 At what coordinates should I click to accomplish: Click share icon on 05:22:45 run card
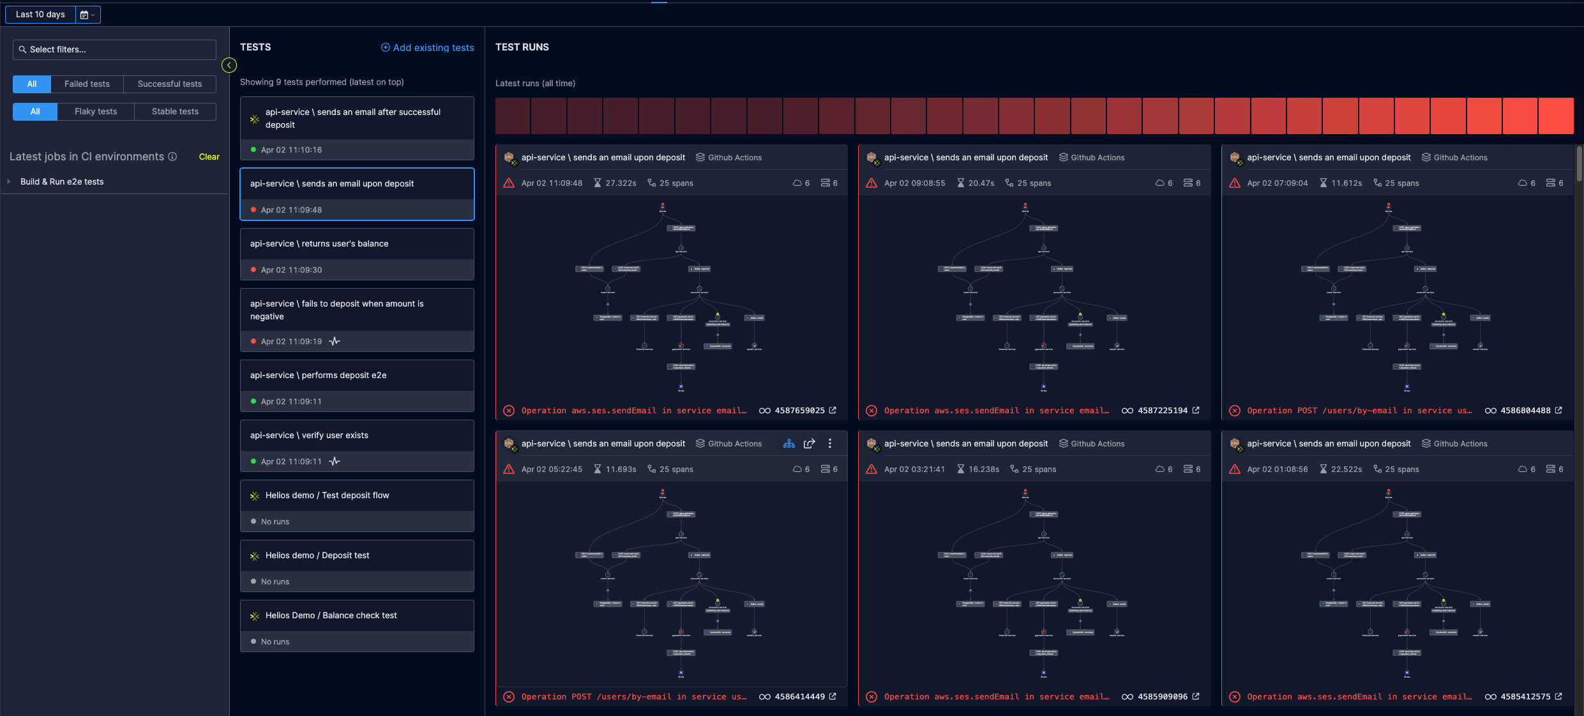point(809,444)
